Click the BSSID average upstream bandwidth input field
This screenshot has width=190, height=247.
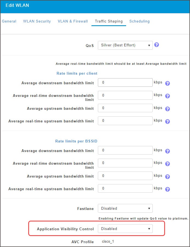[125, 176]
